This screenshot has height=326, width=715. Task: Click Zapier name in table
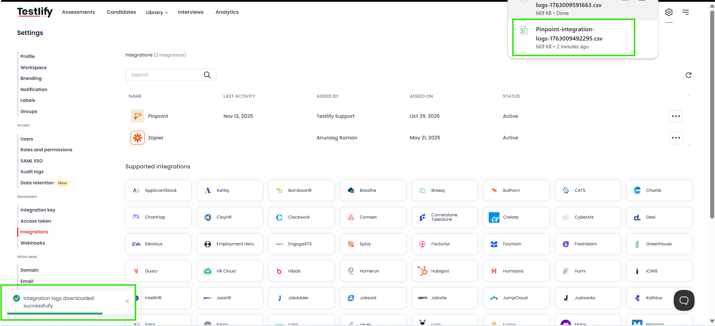(156, 138)
